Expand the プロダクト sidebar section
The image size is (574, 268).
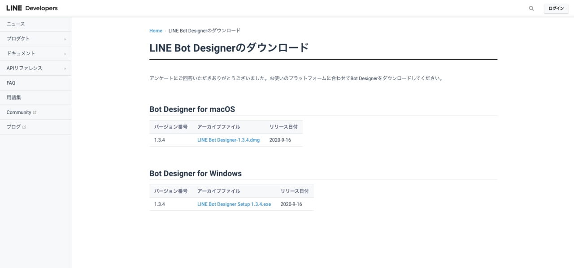pyautogui.click(x=18, y=39)
